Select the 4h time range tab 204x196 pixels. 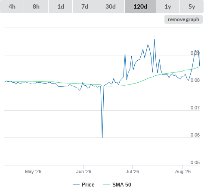[12, 6]
